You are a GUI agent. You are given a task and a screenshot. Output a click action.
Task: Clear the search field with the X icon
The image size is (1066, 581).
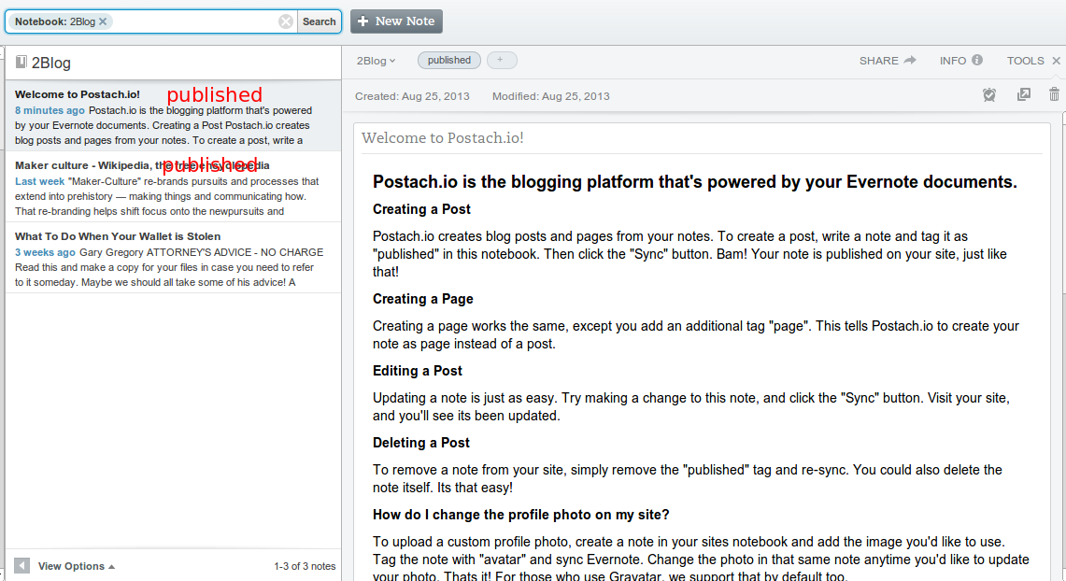pos(286,21)
